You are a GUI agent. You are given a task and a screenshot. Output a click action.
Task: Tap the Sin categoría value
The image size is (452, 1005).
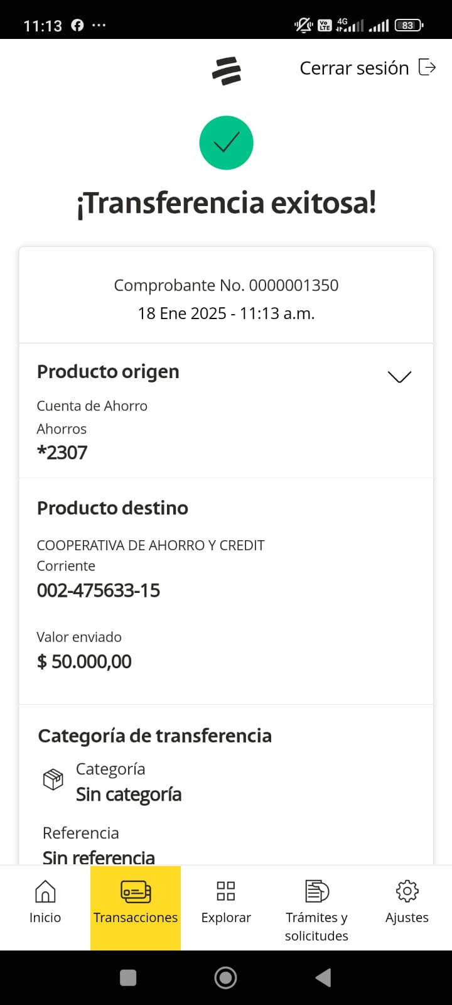[129, 795]
